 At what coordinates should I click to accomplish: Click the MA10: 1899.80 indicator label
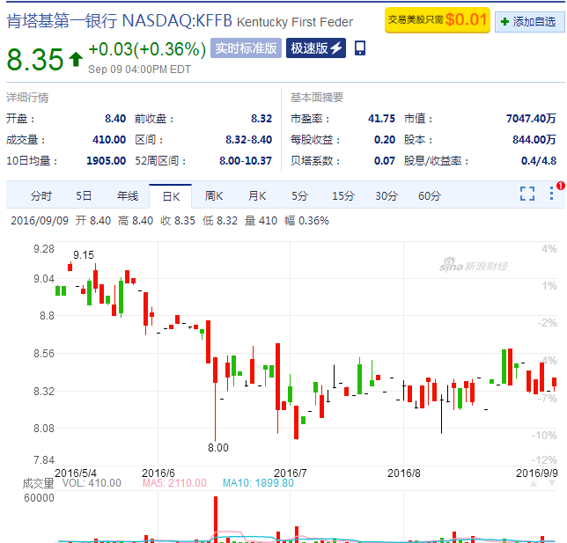pyautogui.click(x=258, y=483)
